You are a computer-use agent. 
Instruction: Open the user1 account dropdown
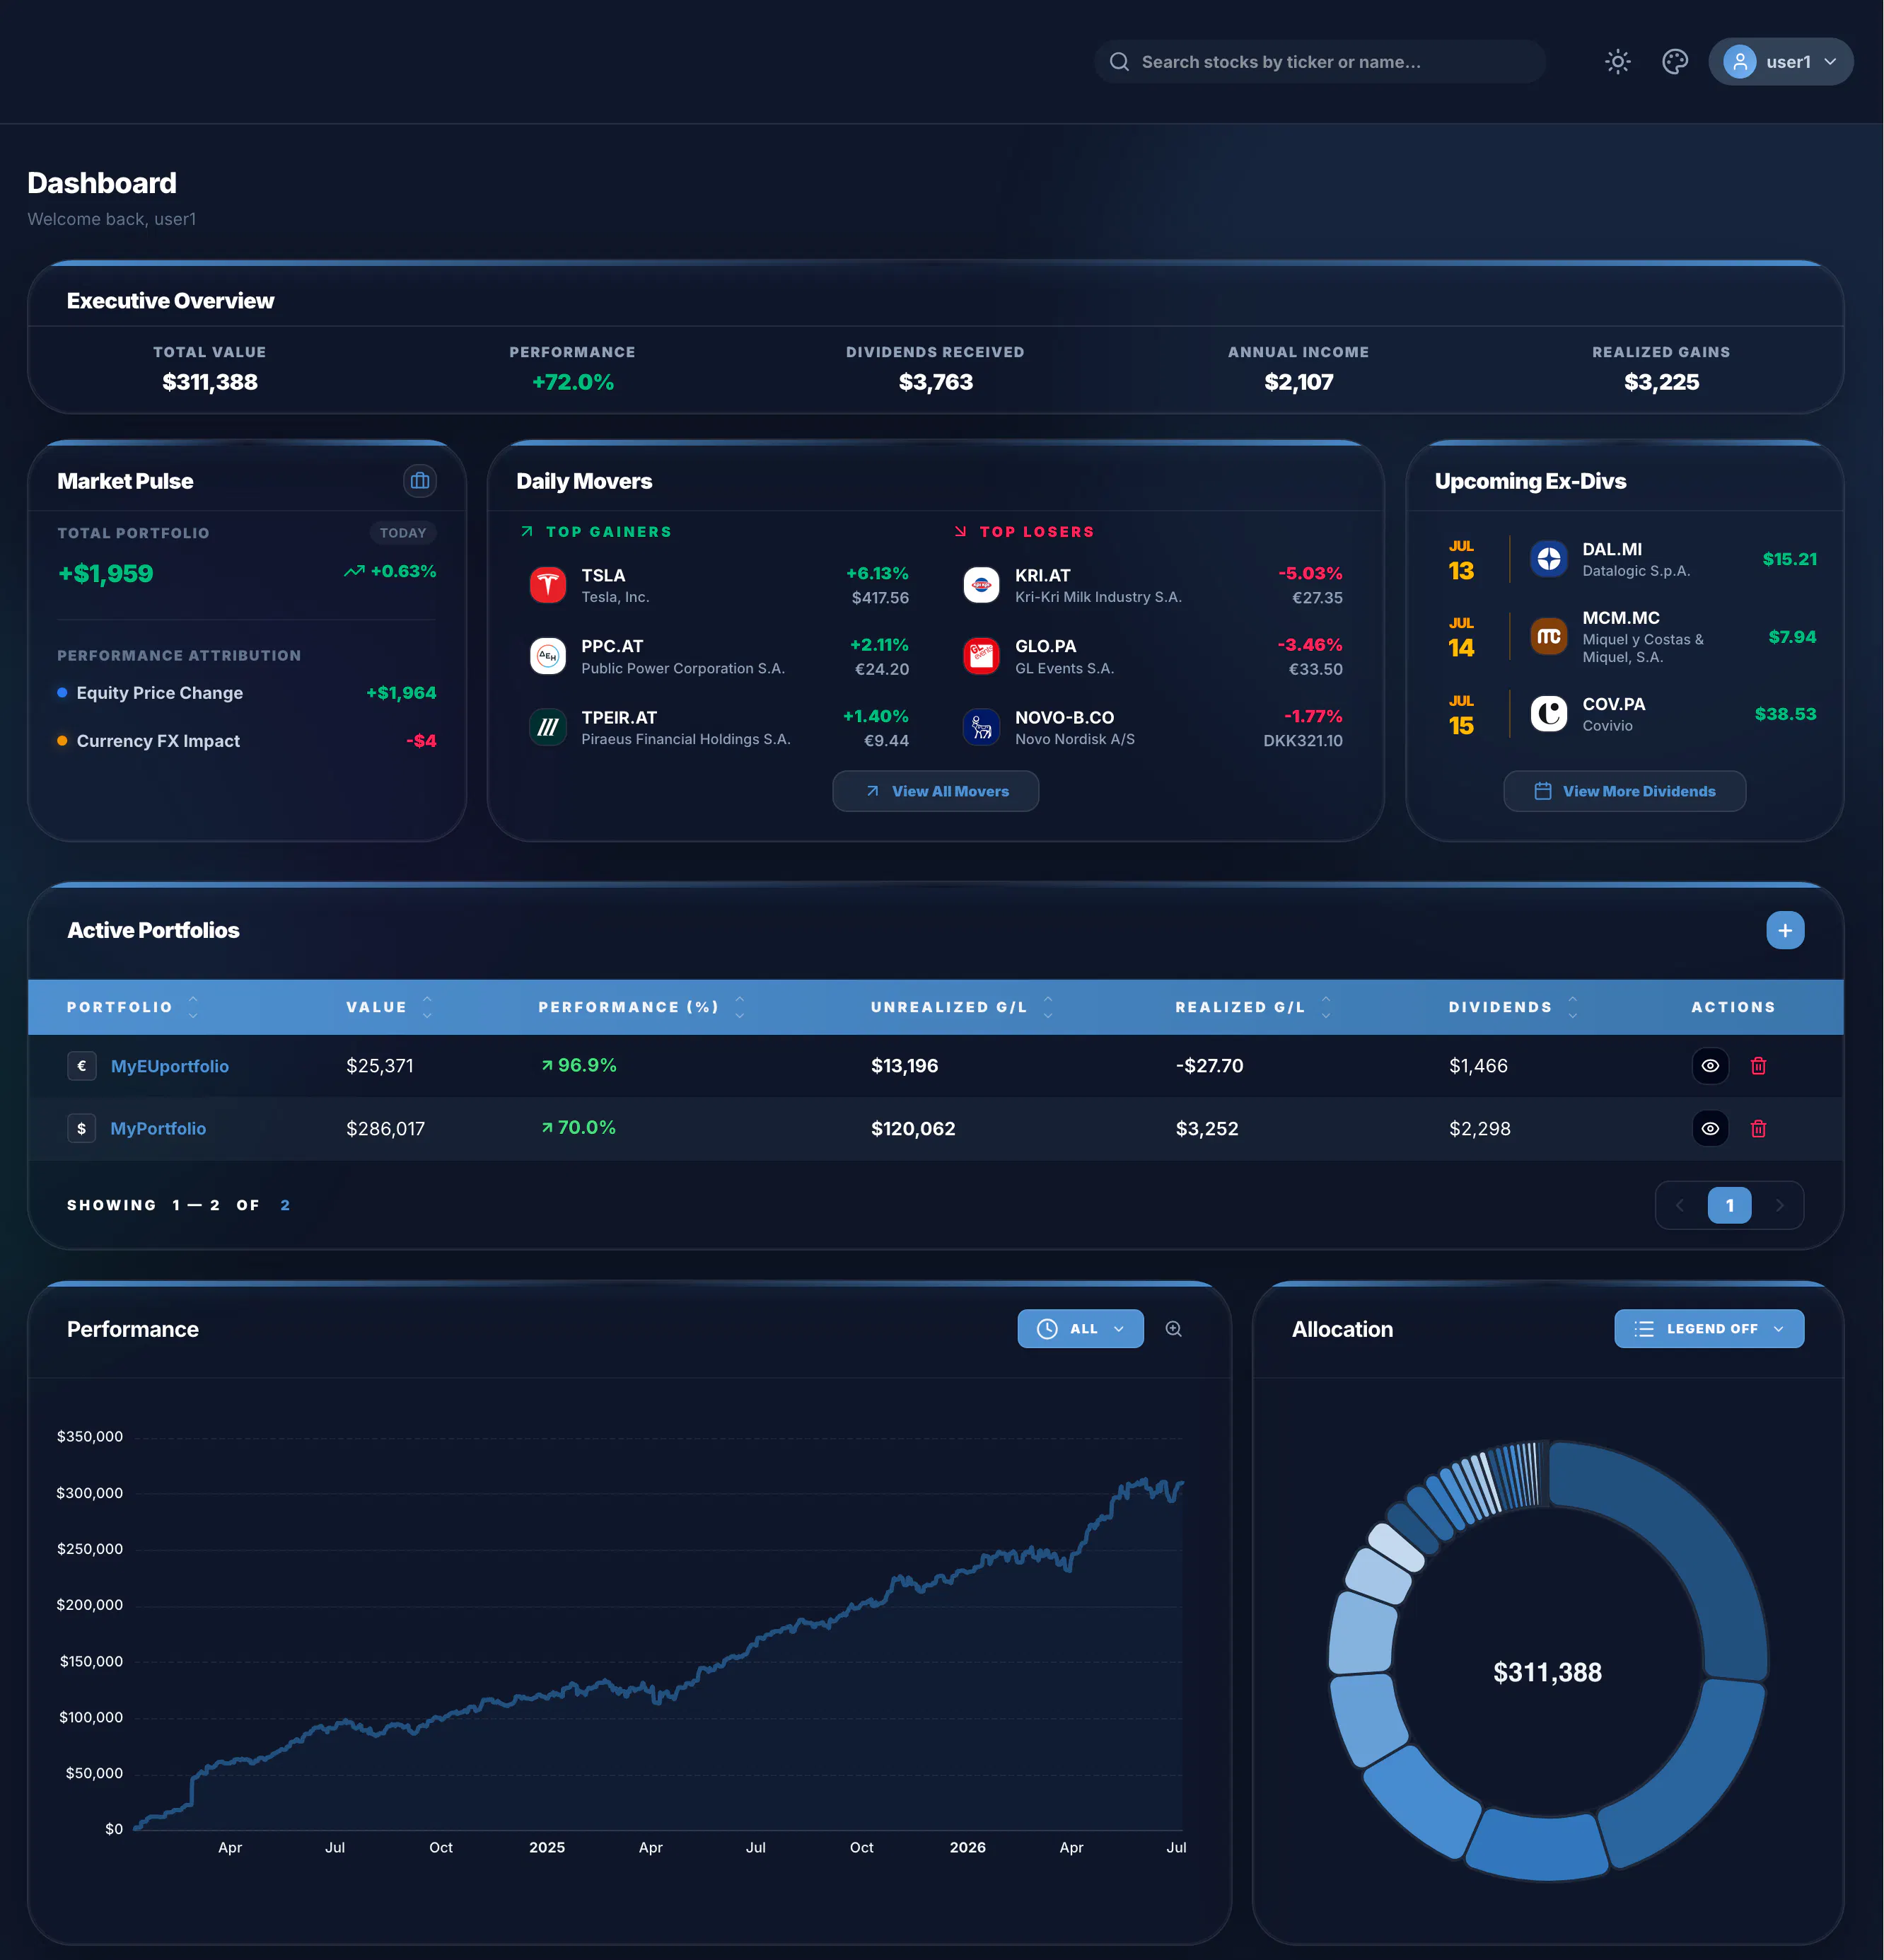1780,62
